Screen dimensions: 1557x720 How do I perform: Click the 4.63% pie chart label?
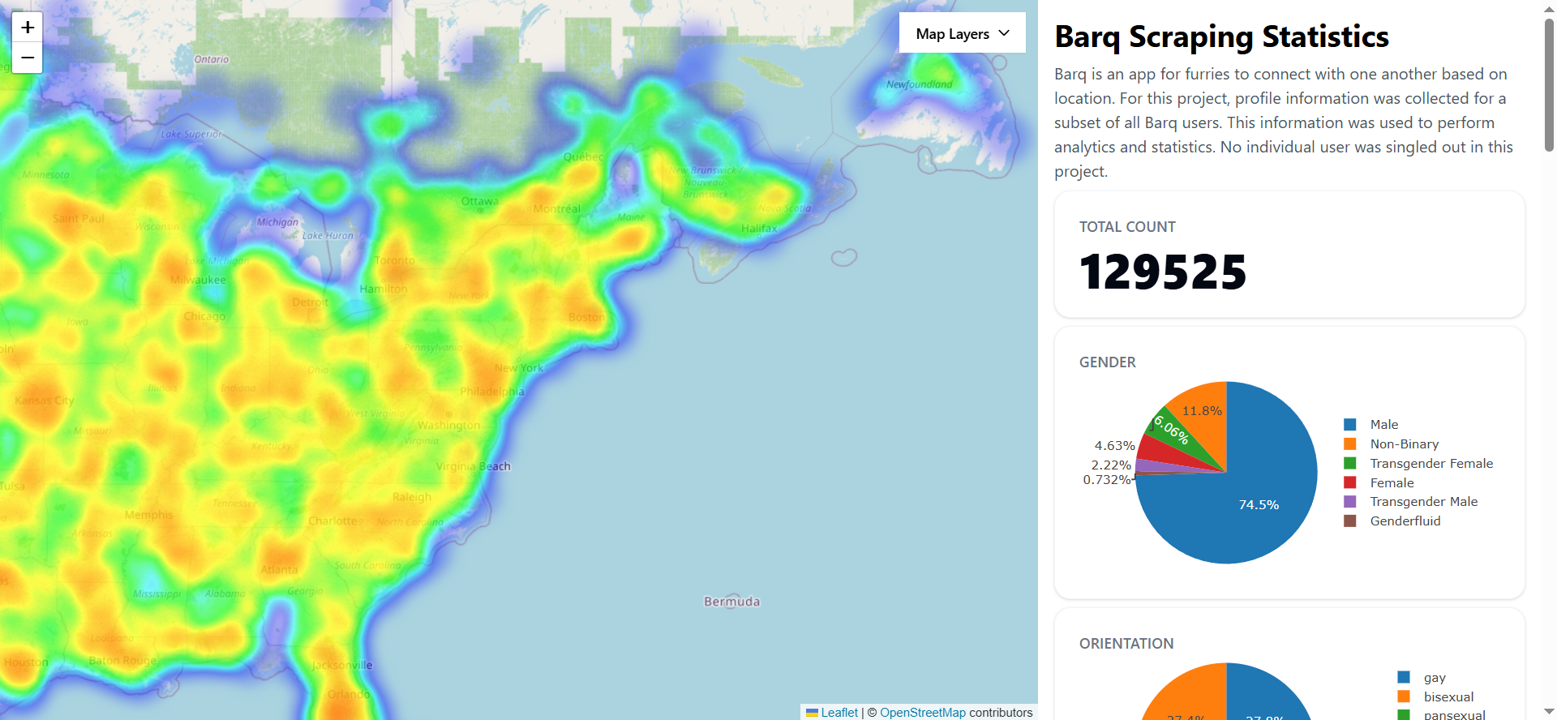[1114, 445]
